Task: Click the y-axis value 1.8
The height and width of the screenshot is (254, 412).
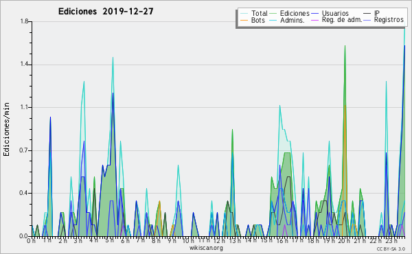Action: [x=24, y=21]
